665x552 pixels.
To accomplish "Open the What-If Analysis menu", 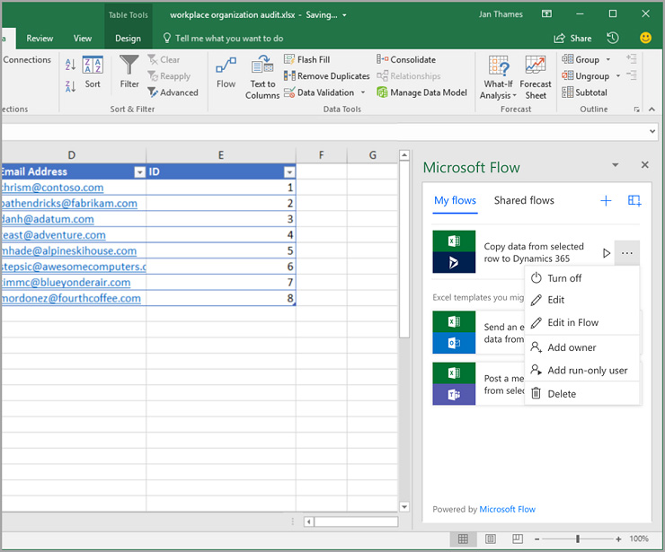I will click(498, 77).
